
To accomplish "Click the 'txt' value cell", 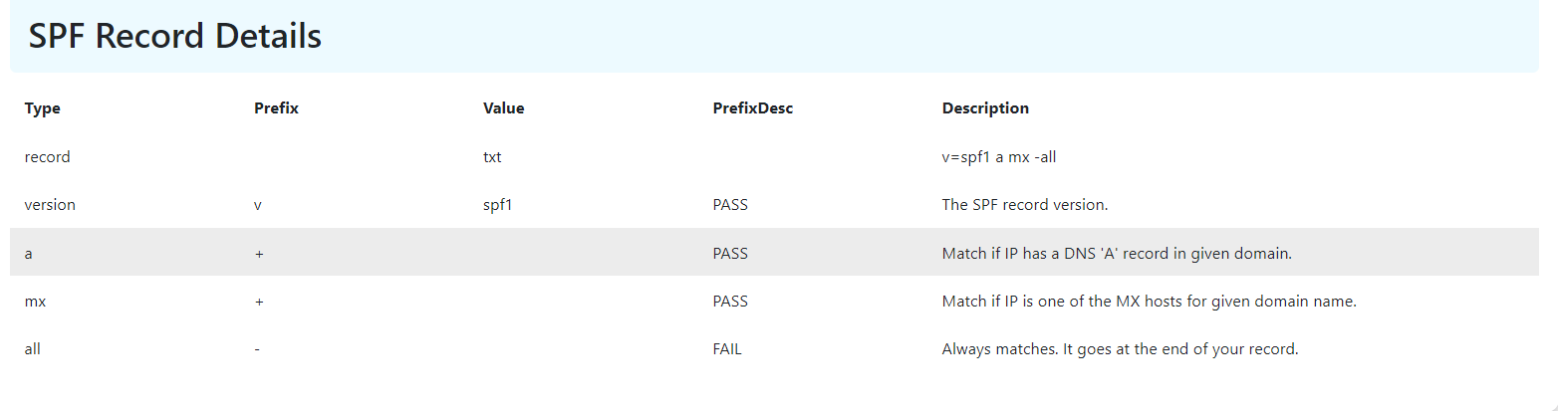I will tap(492, 157).
